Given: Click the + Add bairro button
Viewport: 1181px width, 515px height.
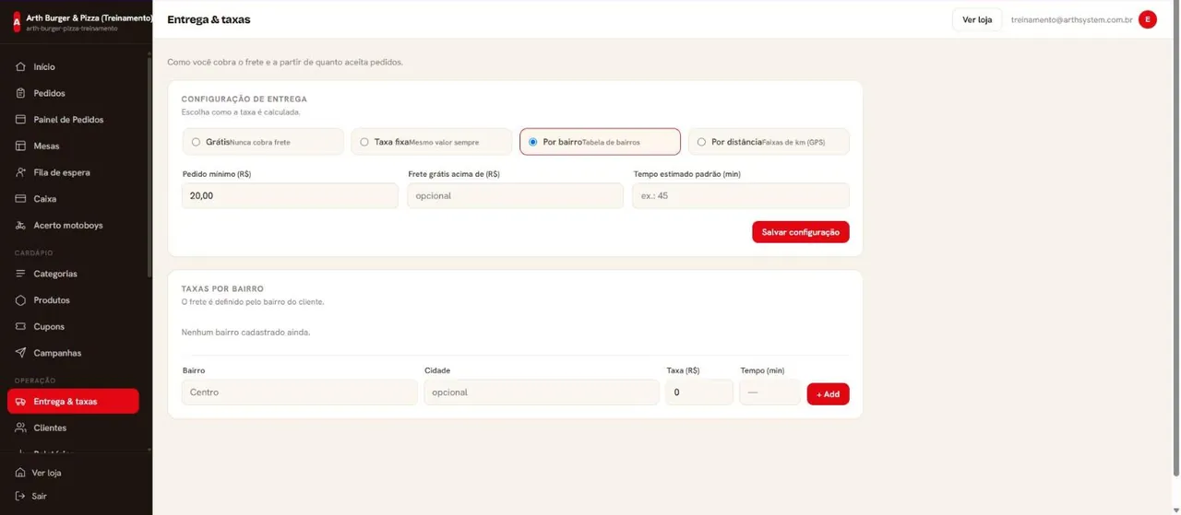Looking at the screenshot, I should [828, 394].
